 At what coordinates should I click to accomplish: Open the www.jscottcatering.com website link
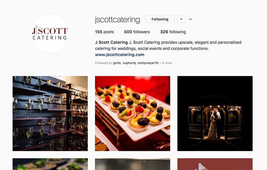point(119,55)
